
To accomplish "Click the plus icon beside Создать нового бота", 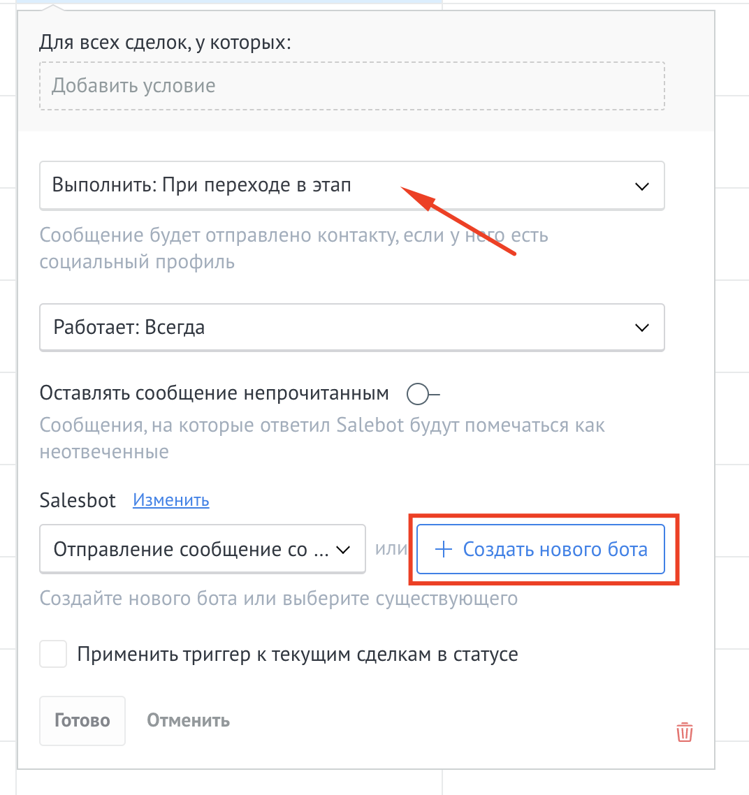I will [x=443, y=550].
